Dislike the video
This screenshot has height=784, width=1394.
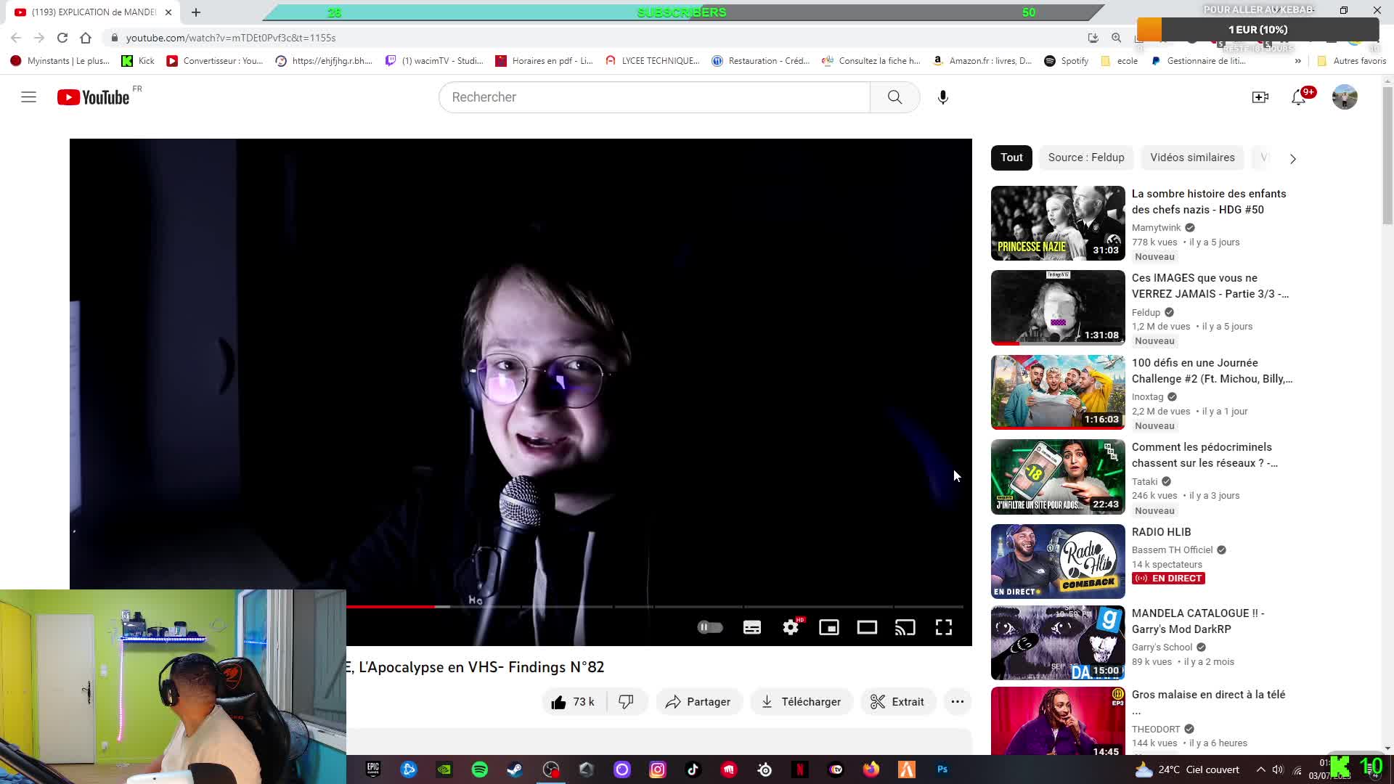(x=626, y=702)
